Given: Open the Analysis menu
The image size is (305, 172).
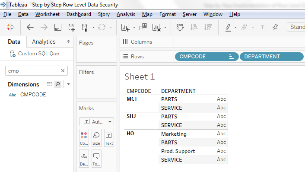Looking at the screenshot, I should (126, 14).
